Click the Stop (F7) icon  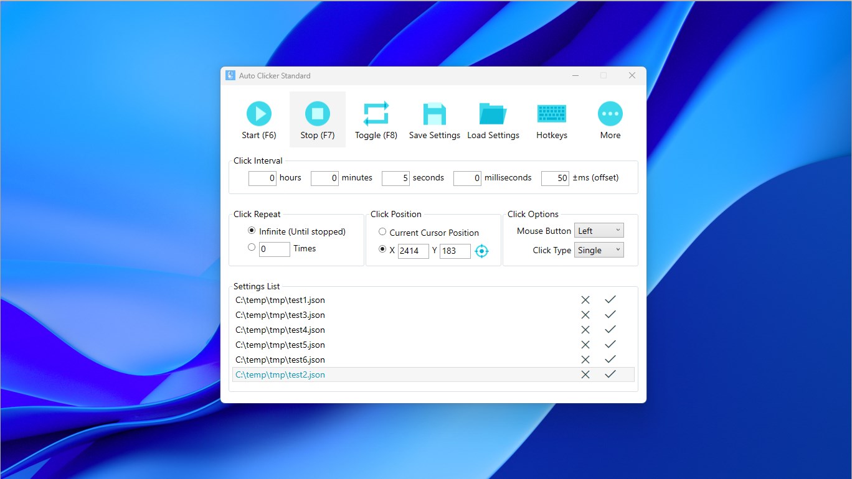pos(318,114)
